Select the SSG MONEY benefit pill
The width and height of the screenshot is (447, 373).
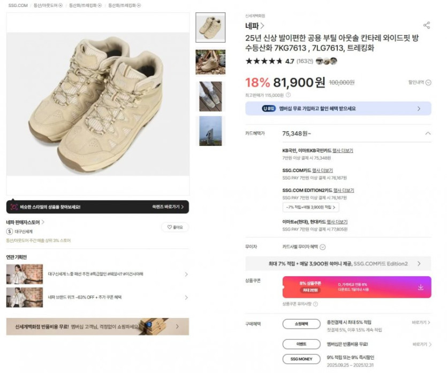(x=301, y=358)
